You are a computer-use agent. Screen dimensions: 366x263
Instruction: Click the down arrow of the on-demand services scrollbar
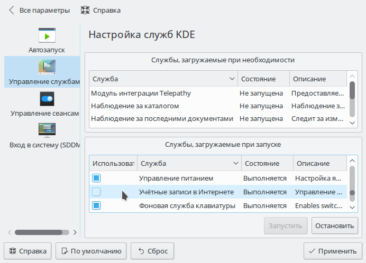point(352,123)
